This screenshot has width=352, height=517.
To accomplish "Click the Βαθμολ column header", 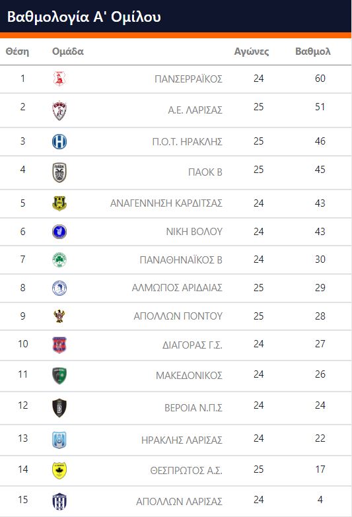I will pyautogui.click(x=313, y=52).
